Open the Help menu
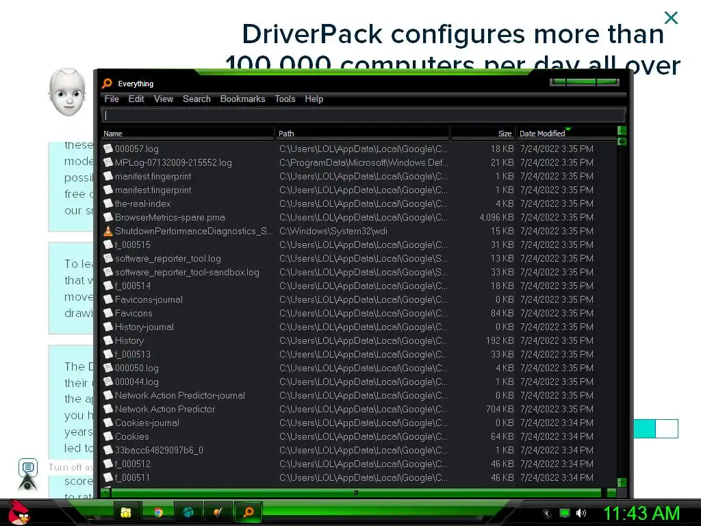This screenshot has height=526, width=701. click(314, 99)
